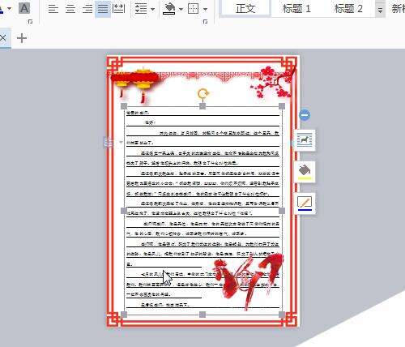Close the current document tab
The width and height of the screenshot is (405, 347).
coord(3,38)
